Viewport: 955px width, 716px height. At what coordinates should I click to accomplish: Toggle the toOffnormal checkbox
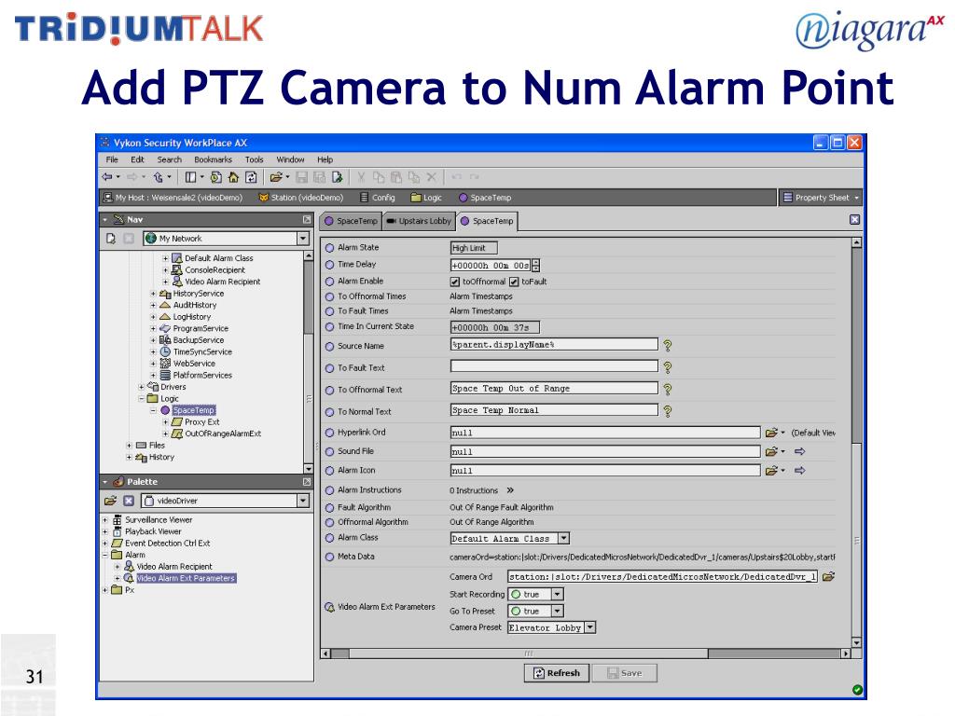(x=454, y=282)
